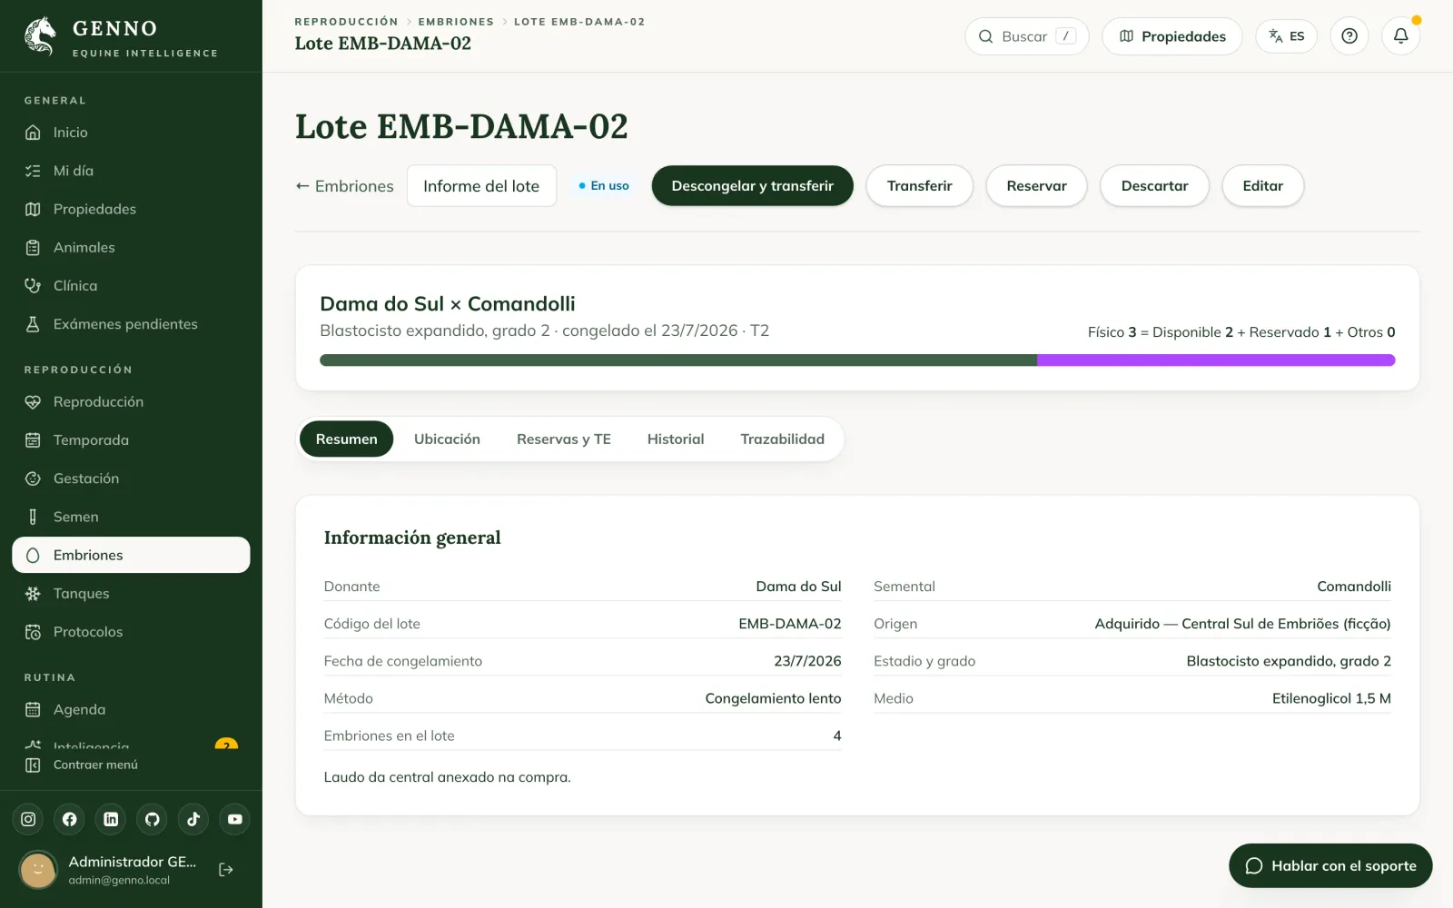
Task: Open the TikTok link
Action: (193, 819)
